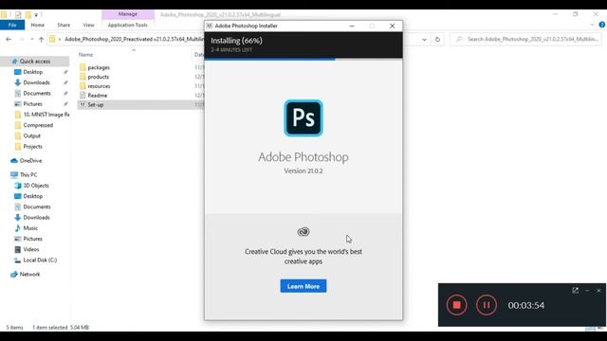Select This PC in navigation pane
Screen dimensions: 607x341
pos(28,174)
